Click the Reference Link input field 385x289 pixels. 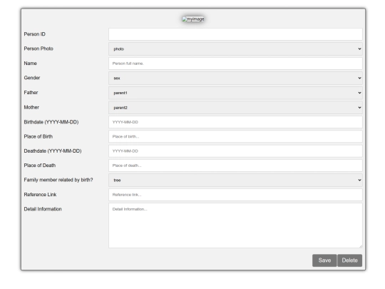[235, 195]
